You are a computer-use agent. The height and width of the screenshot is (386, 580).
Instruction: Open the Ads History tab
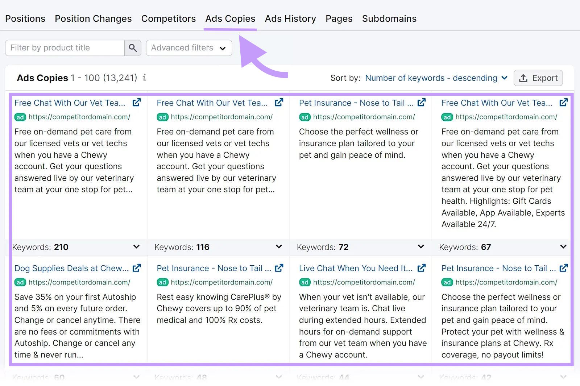click(x=290, y=18)
